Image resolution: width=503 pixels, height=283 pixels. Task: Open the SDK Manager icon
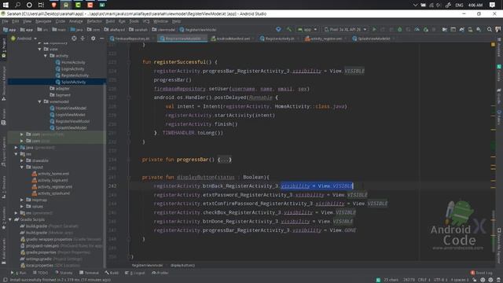click(x=479, y=30)
